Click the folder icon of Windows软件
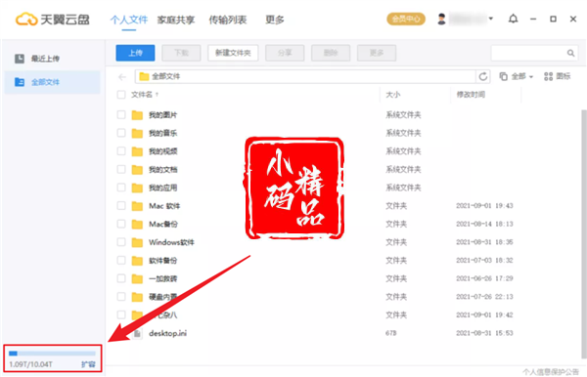Image resolution: width=587 pixels, height=377 pixels. [x=137, y=242]
